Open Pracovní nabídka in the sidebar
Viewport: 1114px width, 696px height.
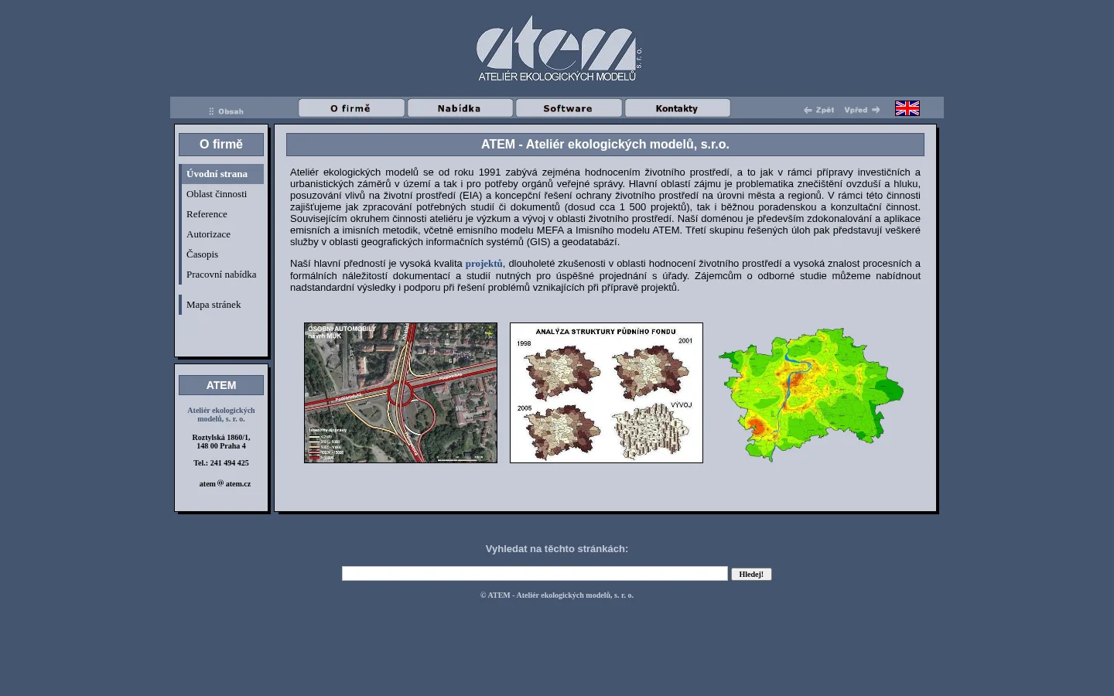pyautogui.click(x=221, y=275)
